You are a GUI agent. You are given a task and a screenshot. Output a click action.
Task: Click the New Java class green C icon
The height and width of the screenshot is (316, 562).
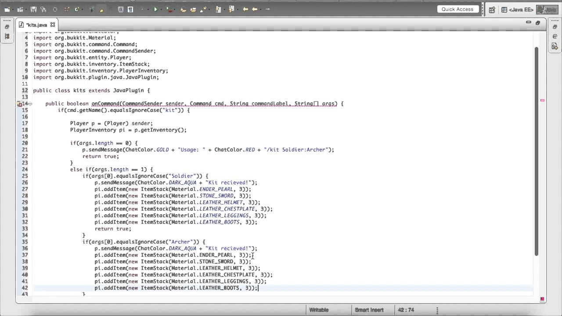pos(77,9)
